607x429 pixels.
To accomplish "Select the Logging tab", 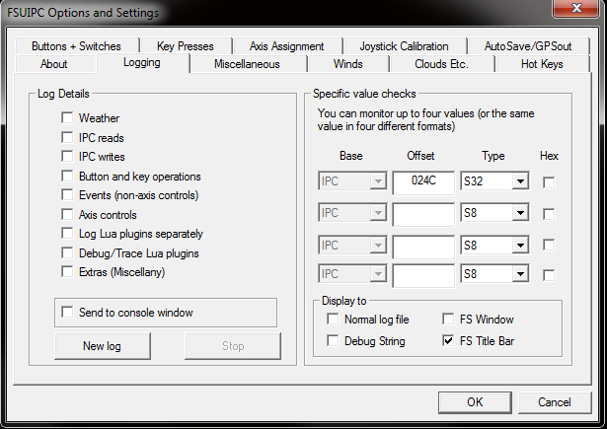I will (x=142, y=63).
